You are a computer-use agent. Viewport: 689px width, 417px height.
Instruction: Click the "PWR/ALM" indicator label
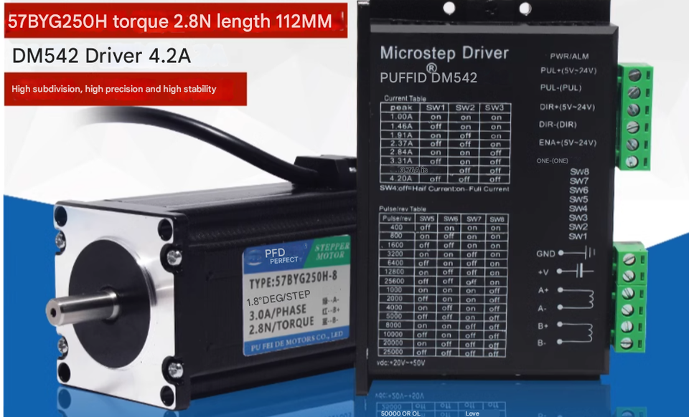click(x=569, y=56)
